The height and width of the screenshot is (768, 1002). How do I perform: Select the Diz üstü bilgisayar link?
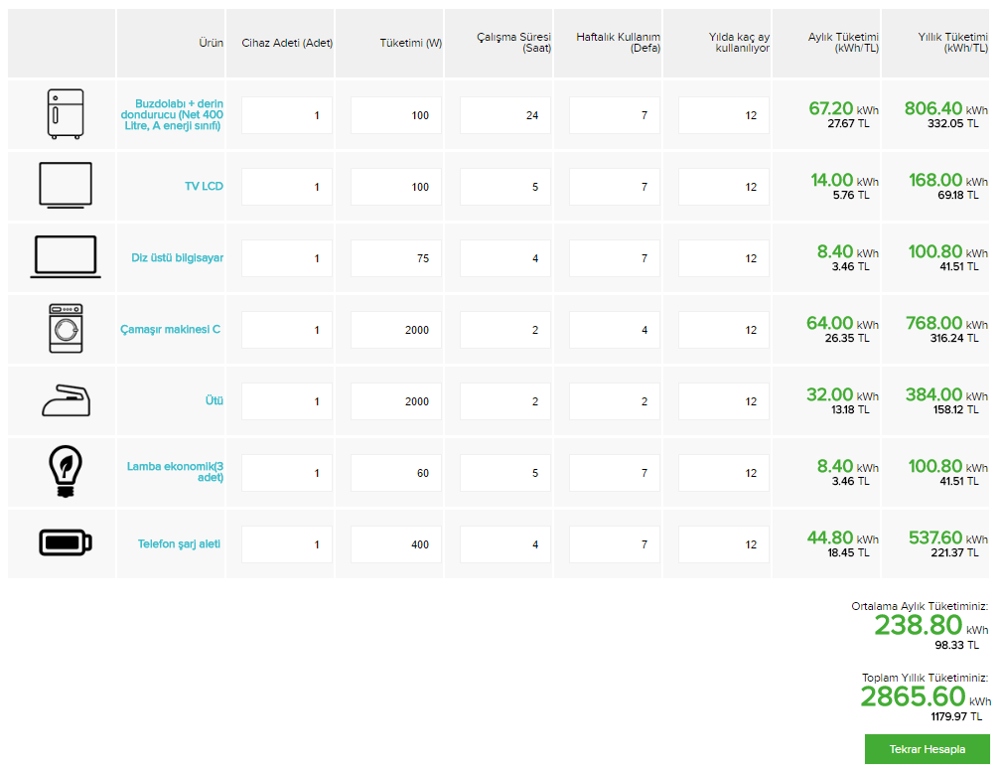(x=177, y=258)
